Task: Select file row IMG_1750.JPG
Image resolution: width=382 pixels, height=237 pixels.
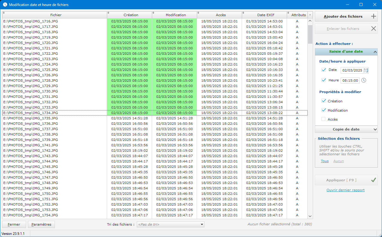Action: [x=155, y=194]
